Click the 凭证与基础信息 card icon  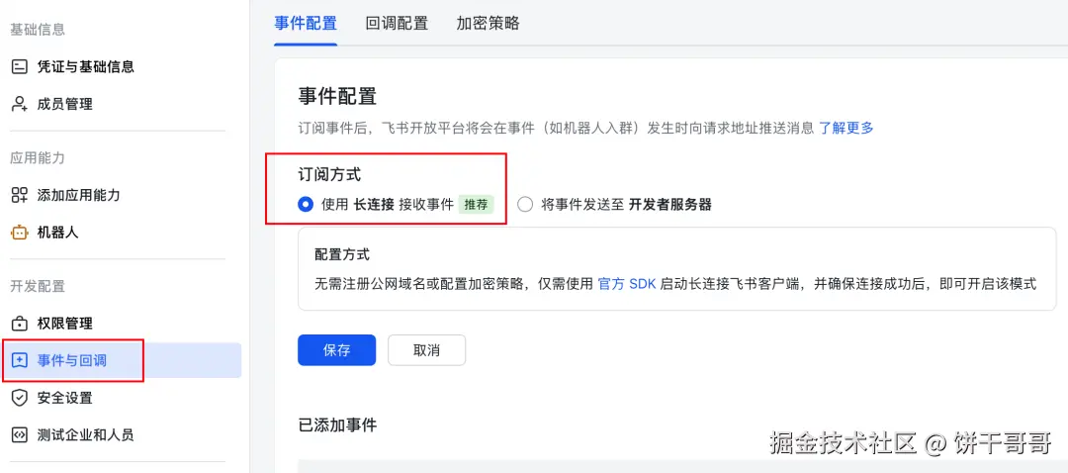click(x=19, y=66)
